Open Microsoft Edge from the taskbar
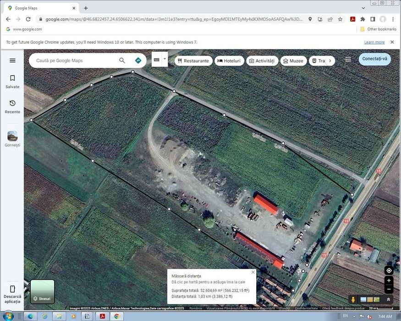The image size is (401, 321). pyautogui.click(x=30, y=316)
